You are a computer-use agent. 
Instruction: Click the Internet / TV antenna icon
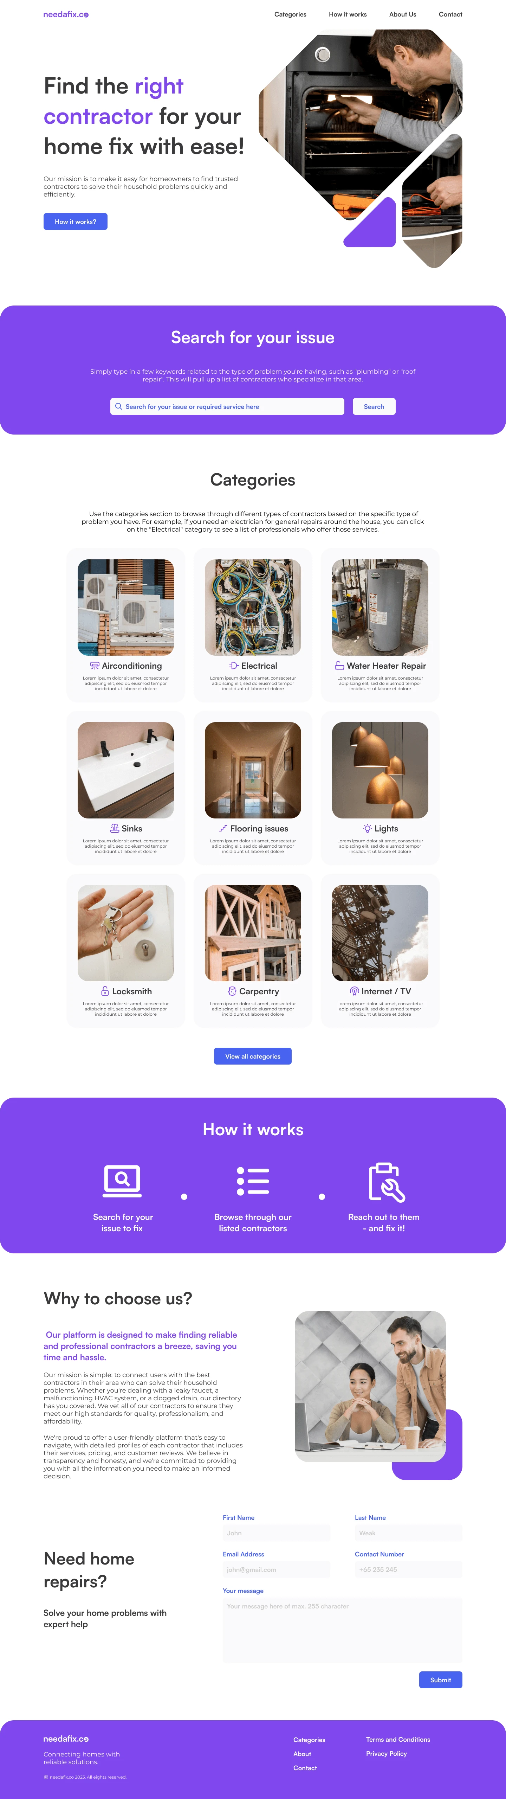[x=355, y=991]
